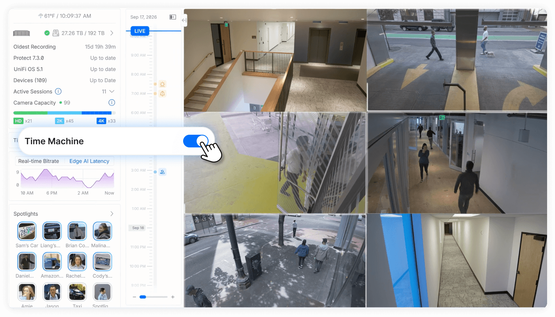Select the empty white corridor camera feed
The height and width of the screenshot is (317, 555).
[457, 261]
